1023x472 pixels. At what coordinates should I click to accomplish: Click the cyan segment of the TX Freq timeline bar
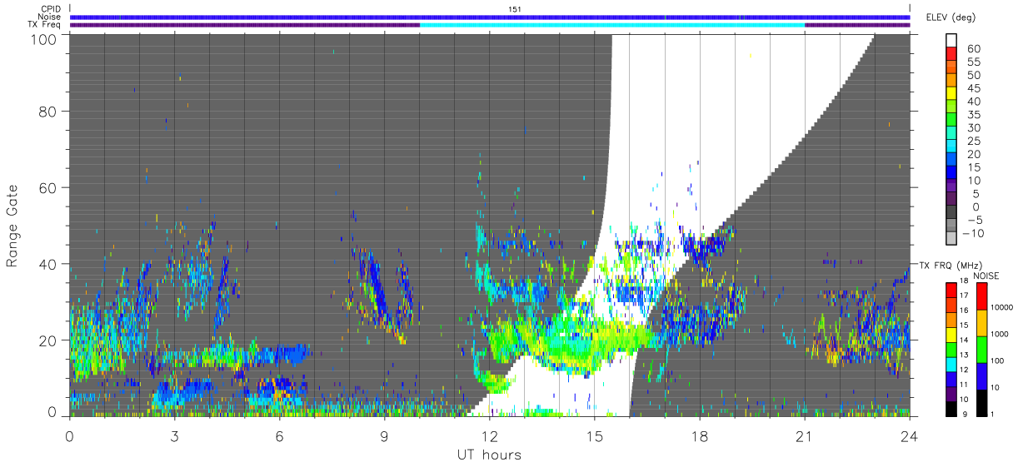click(x=612, y=25)
